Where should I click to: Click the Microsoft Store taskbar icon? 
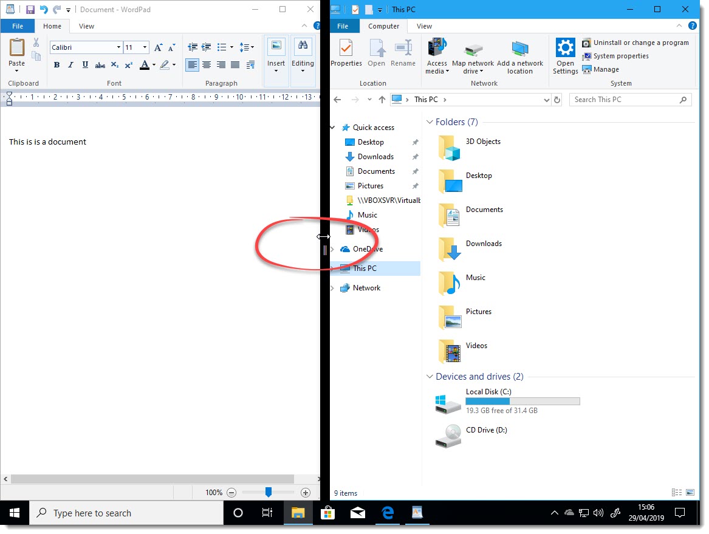coord(328,513)
